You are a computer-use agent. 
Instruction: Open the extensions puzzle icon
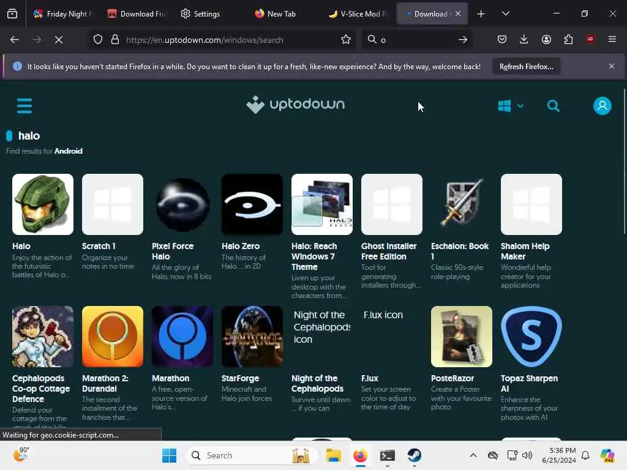(x=568, y=39)
